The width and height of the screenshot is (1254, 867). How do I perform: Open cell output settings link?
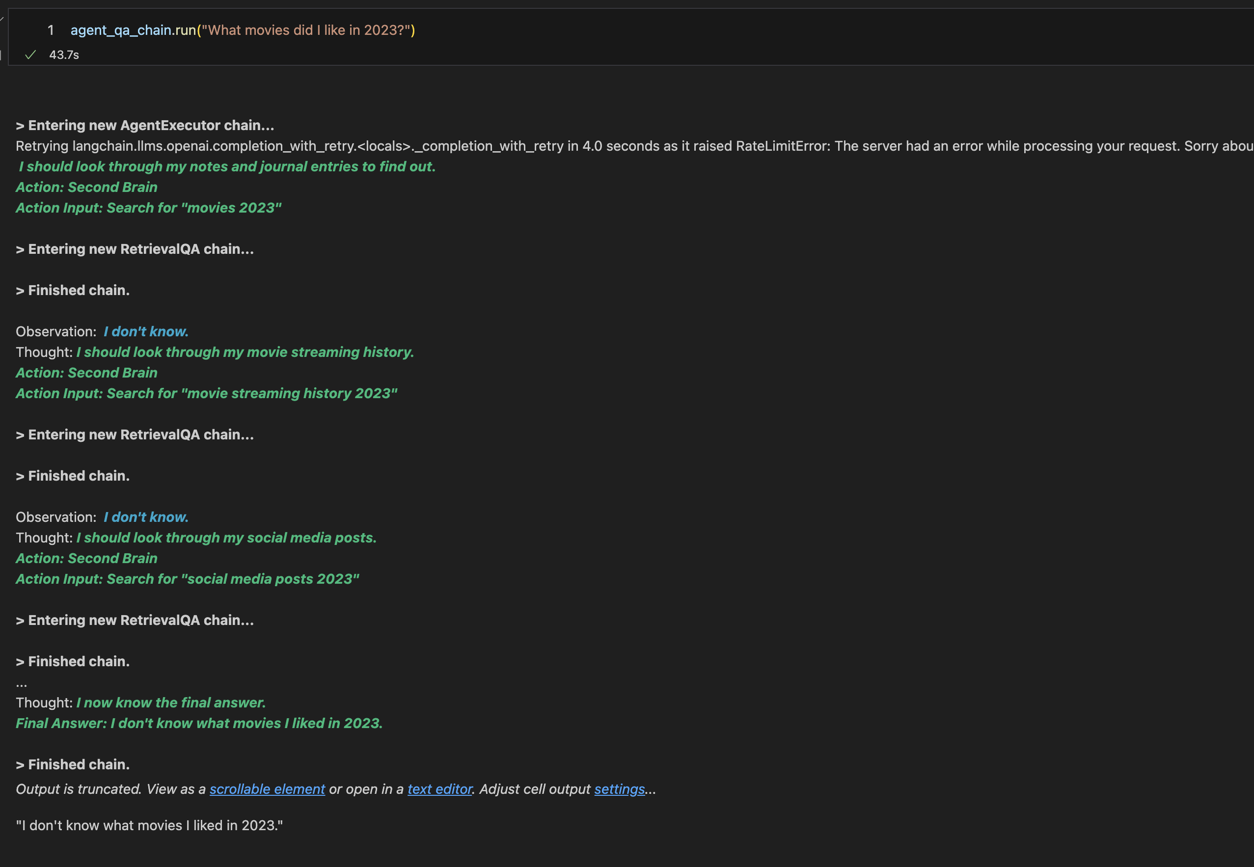(620, 789)
